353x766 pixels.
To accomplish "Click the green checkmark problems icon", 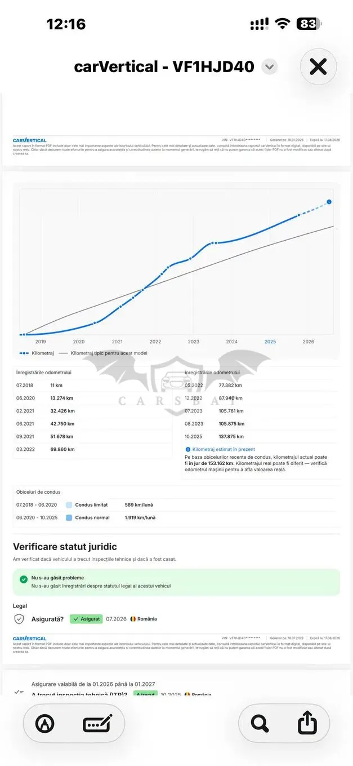I will point(23,579).
